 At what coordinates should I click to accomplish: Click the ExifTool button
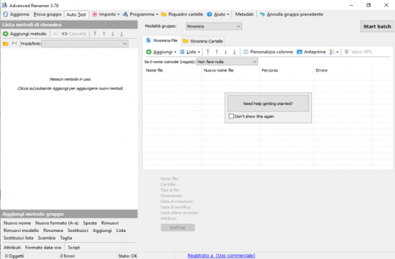[x=178, y=227]
